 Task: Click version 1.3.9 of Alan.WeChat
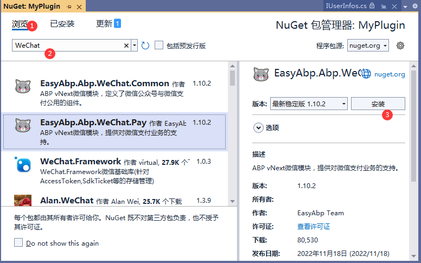(x=203, y=201)
